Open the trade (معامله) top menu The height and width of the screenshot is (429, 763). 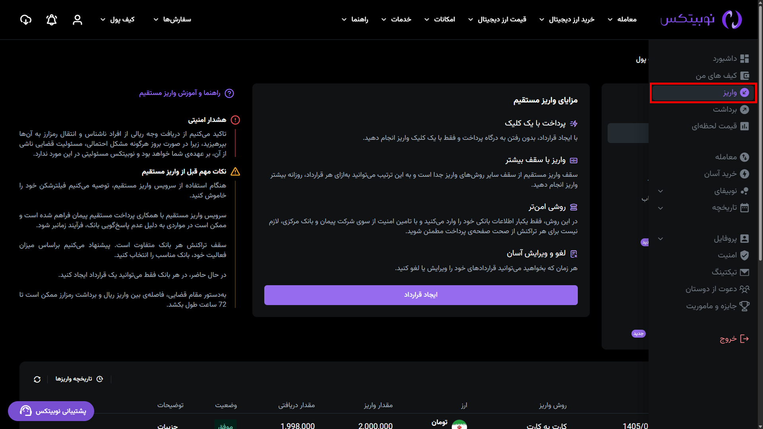point(622,19)
